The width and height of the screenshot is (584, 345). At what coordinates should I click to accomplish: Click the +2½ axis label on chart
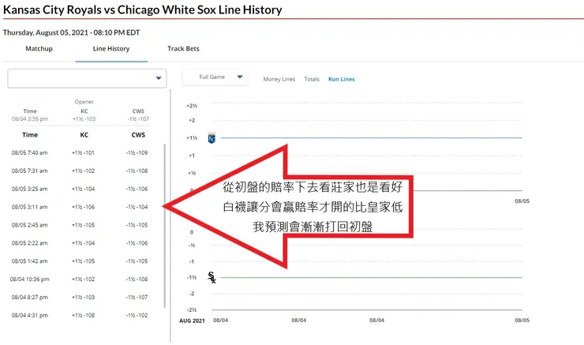click(192, 106)
